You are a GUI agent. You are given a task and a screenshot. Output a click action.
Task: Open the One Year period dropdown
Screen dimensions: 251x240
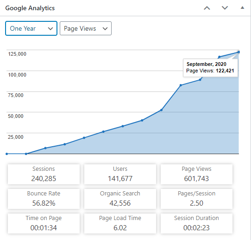pyautogui.click(x=31, y=28)
